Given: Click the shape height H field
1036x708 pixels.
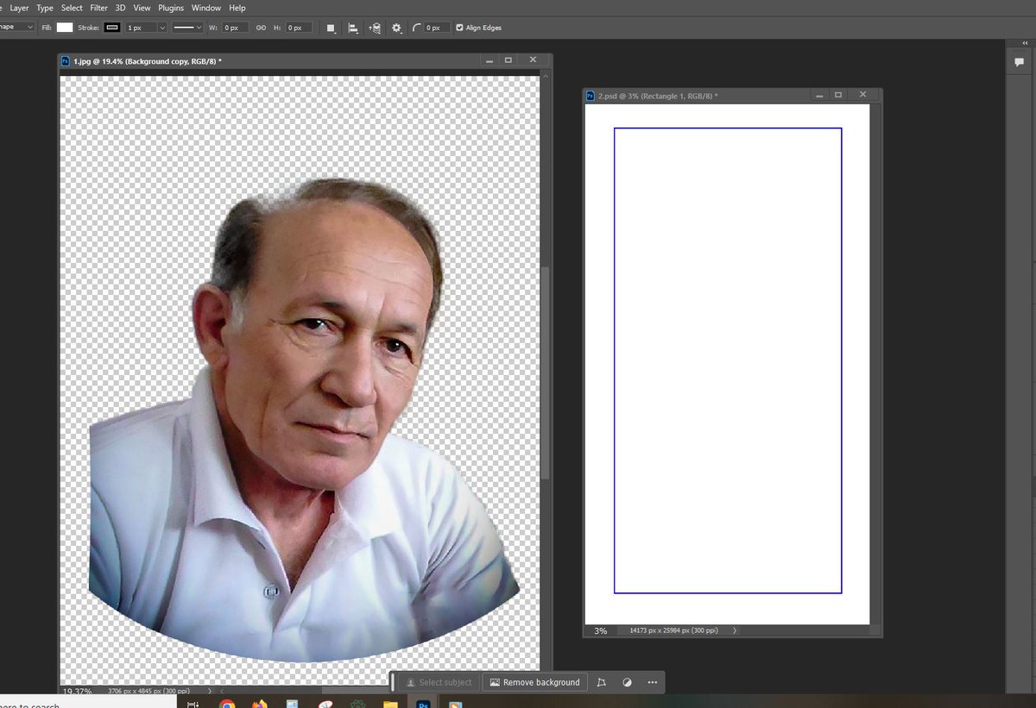Looking at the screenshot, I should (x=299, y=28).
